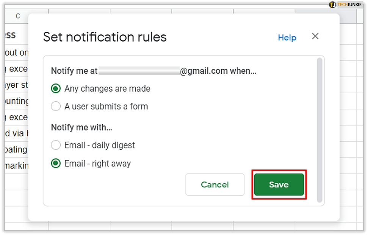368x235 pixels.
Task: Open the Help link
Action: pyautogui.click(x=287, y=37)
